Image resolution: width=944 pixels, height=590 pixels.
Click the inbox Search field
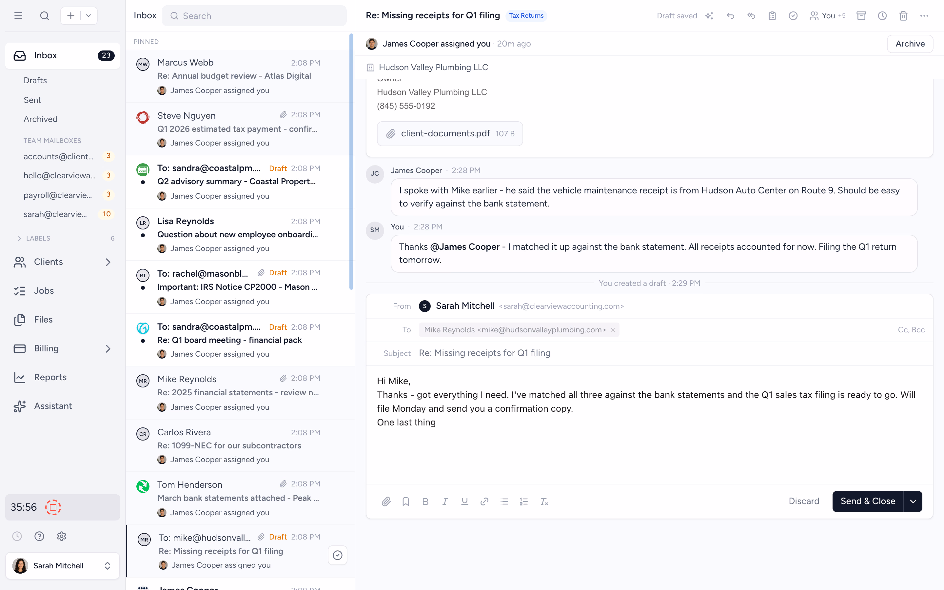[254, 16]
